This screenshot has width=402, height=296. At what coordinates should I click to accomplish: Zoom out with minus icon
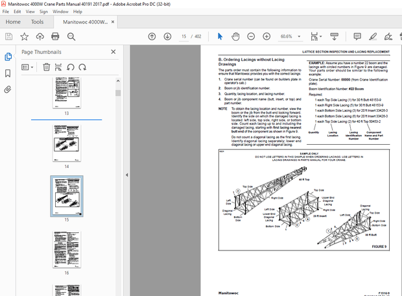(x=251, y=36)
